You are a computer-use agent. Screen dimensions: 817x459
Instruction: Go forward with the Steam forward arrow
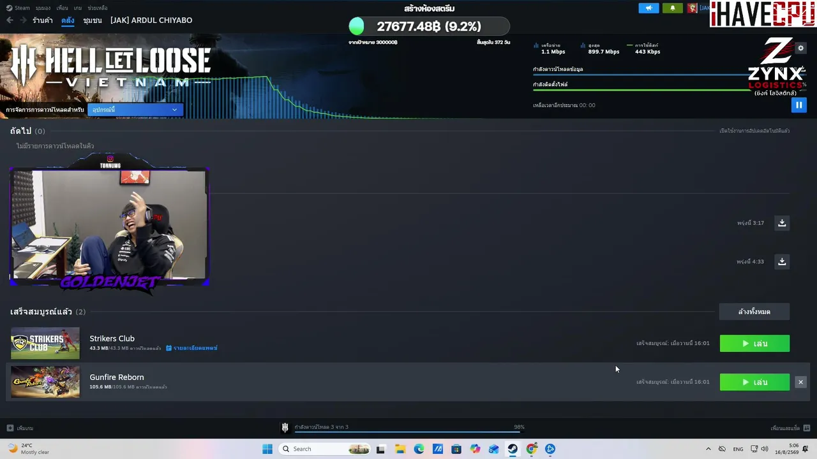(23, 20)
